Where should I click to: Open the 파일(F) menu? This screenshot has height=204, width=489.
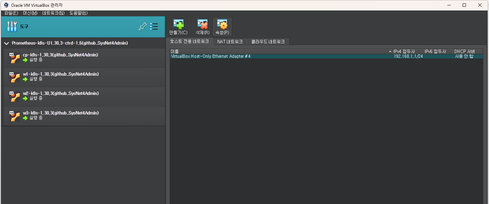click(11, 13)
